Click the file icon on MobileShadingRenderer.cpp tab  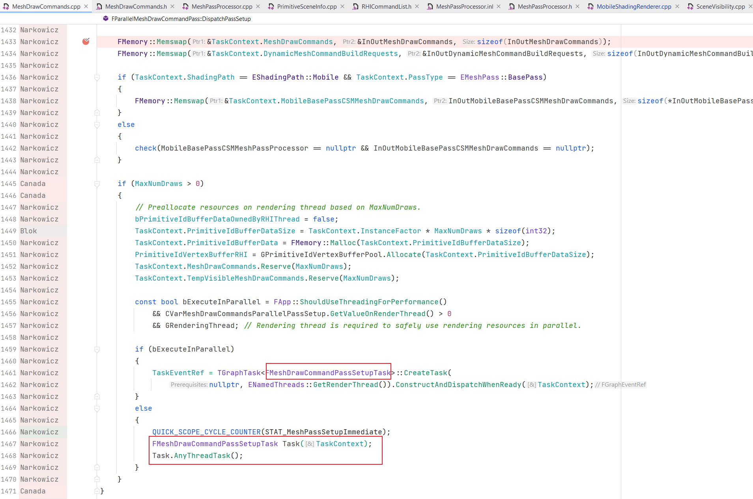[x=591, y=6]
